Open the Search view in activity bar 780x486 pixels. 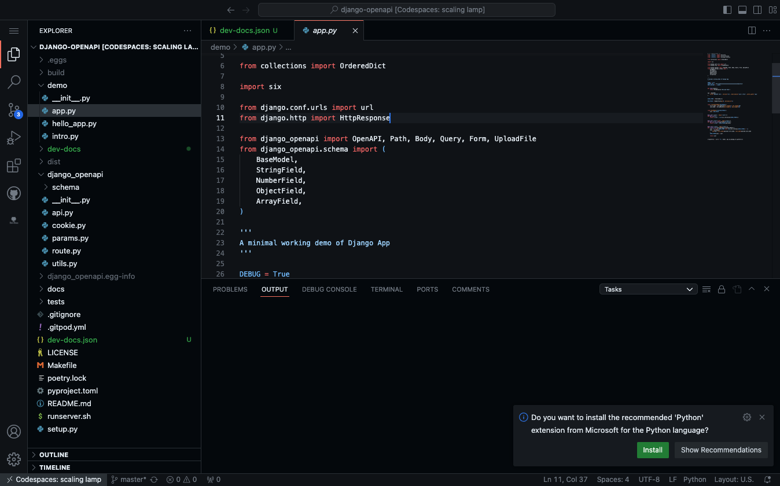14,82
